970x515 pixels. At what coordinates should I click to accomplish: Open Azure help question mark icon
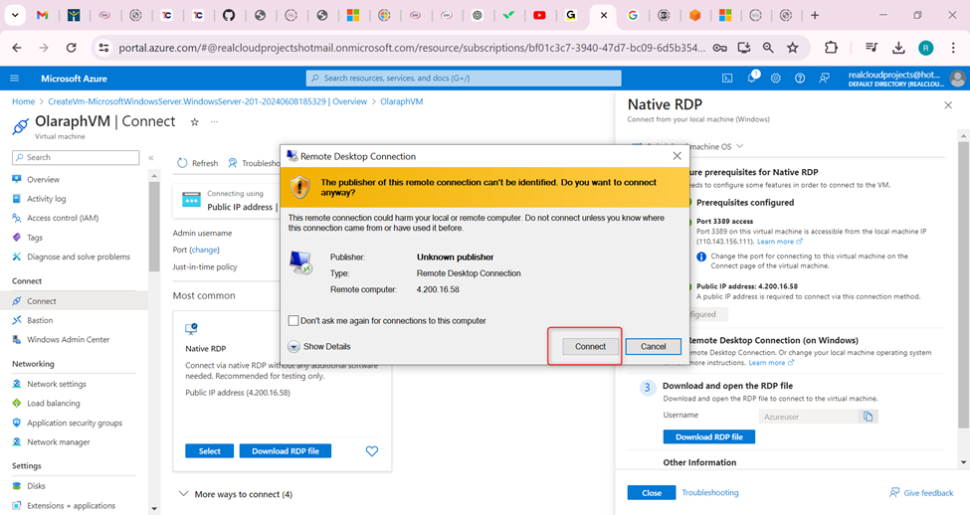point(800,79)
